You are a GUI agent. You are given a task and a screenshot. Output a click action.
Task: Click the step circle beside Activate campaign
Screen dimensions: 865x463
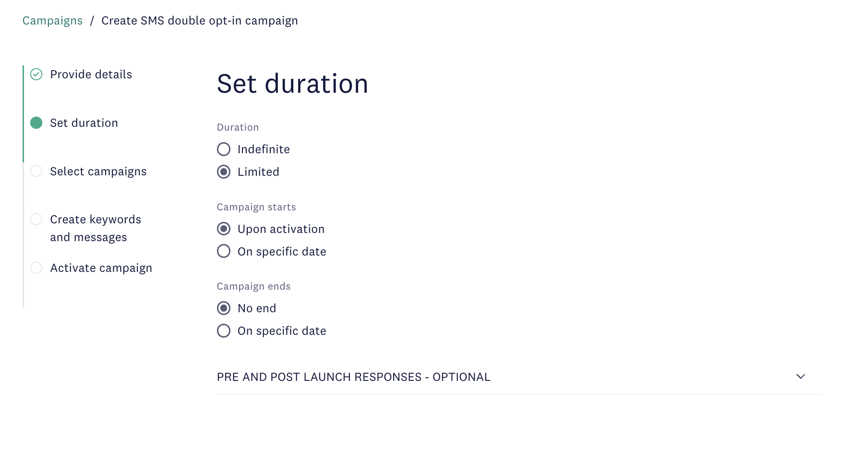pyautogui.click(x=36, y=268)
